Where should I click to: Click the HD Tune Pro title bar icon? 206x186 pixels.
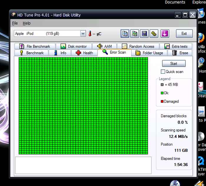[x=14, y=15]
